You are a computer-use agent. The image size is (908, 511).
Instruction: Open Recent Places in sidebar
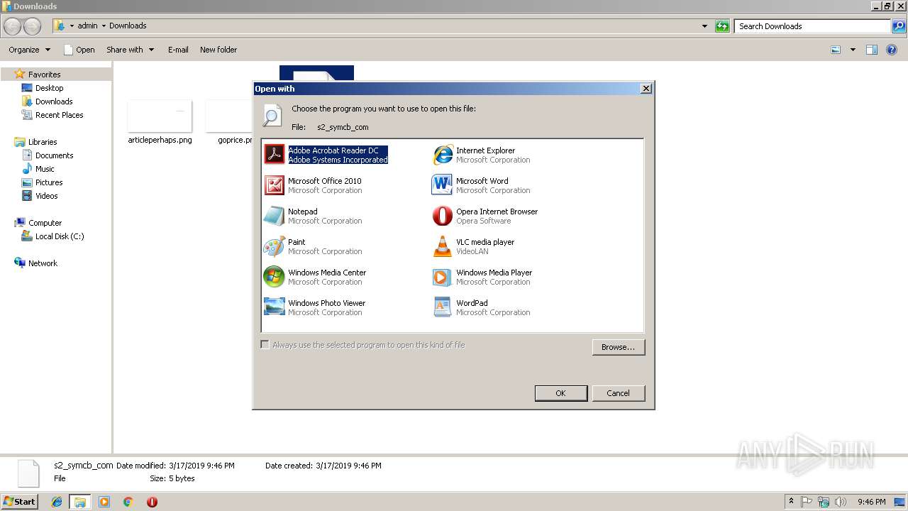[59, 115]
